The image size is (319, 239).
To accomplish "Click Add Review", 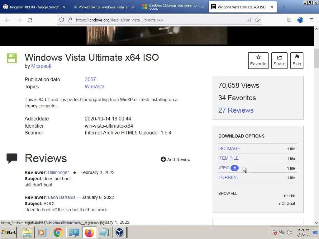I will point(176,160).
